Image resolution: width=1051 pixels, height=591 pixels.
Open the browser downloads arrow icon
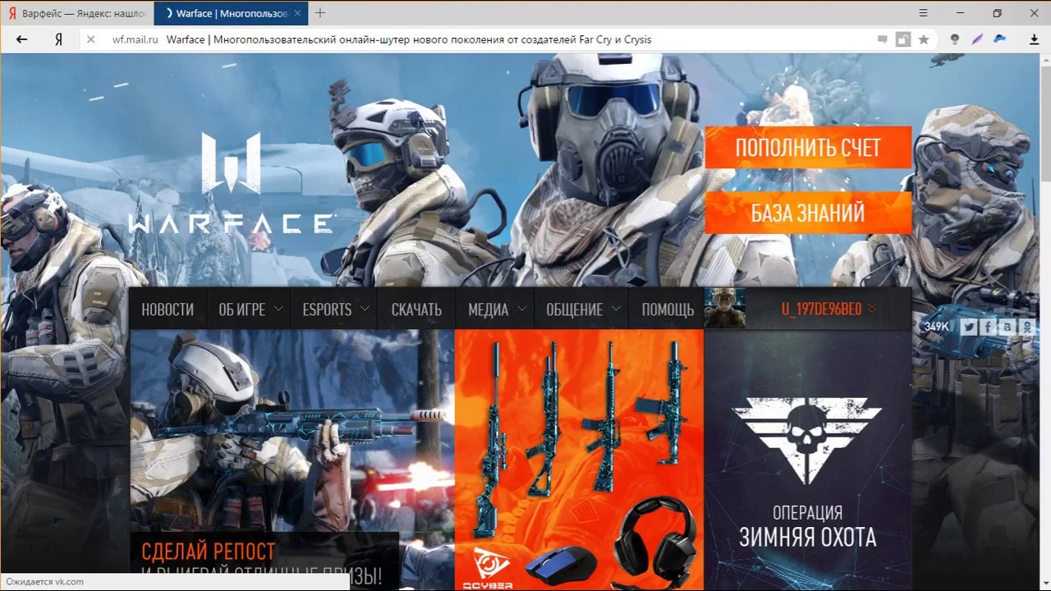(x=1035, y=39)
